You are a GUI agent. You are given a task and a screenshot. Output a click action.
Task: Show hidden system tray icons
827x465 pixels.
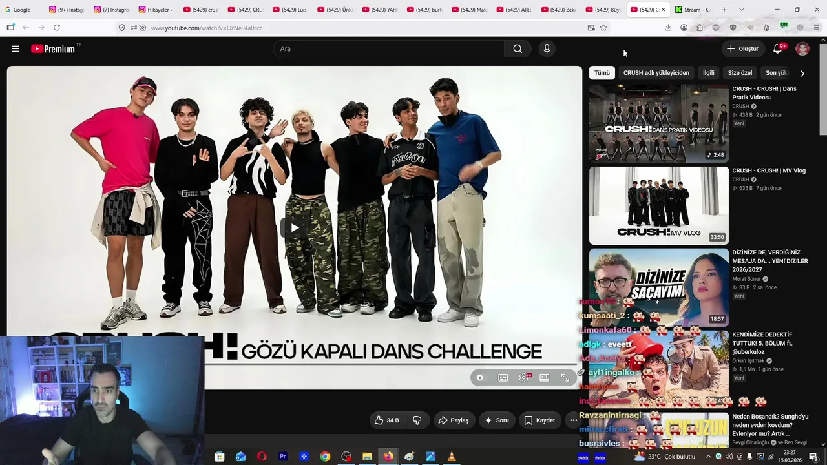coord(708,457)
